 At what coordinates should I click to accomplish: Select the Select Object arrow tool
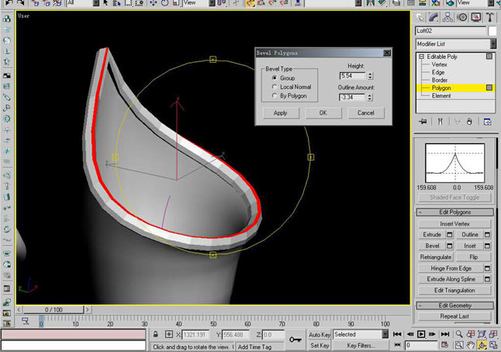(x=105, y=3)
